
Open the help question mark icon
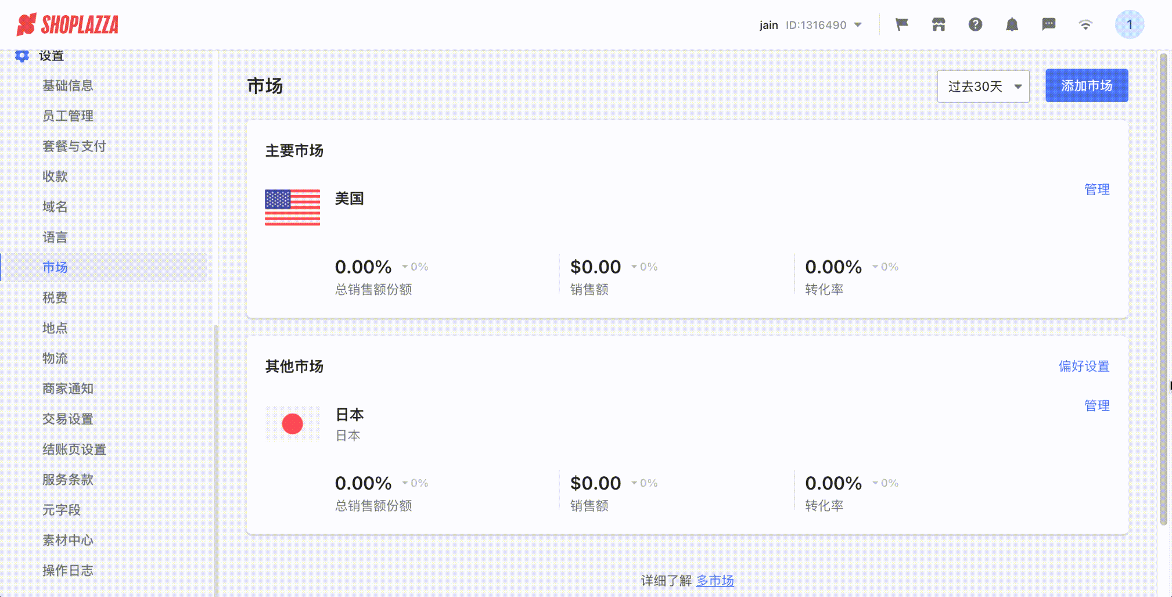pyautogui.click(x=975, y=24)
